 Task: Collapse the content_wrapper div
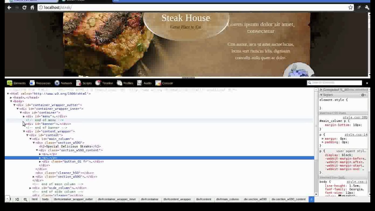24,132
